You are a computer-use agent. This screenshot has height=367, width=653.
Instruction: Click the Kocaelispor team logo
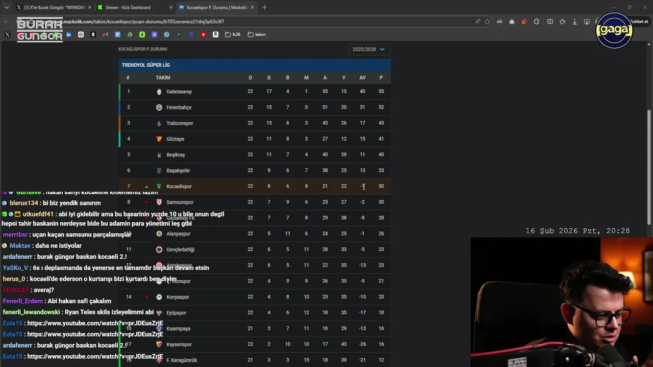click(x=159, y=187)
